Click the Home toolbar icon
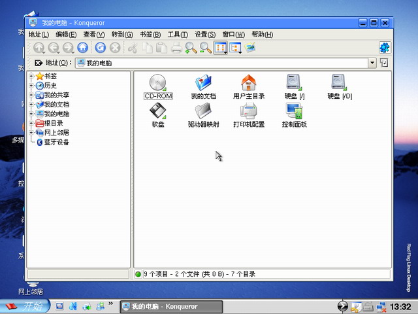Viewport: 418px width, 314px height. click(x=82, y=47)
